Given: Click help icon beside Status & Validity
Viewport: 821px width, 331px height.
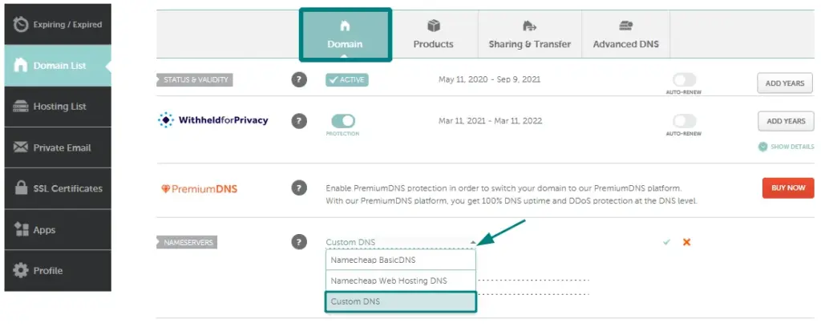Looking at the screenshot, I should (x=299, y=79).
